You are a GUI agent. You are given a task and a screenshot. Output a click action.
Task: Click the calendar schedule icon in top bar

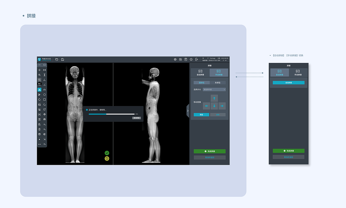click(181, 59)
